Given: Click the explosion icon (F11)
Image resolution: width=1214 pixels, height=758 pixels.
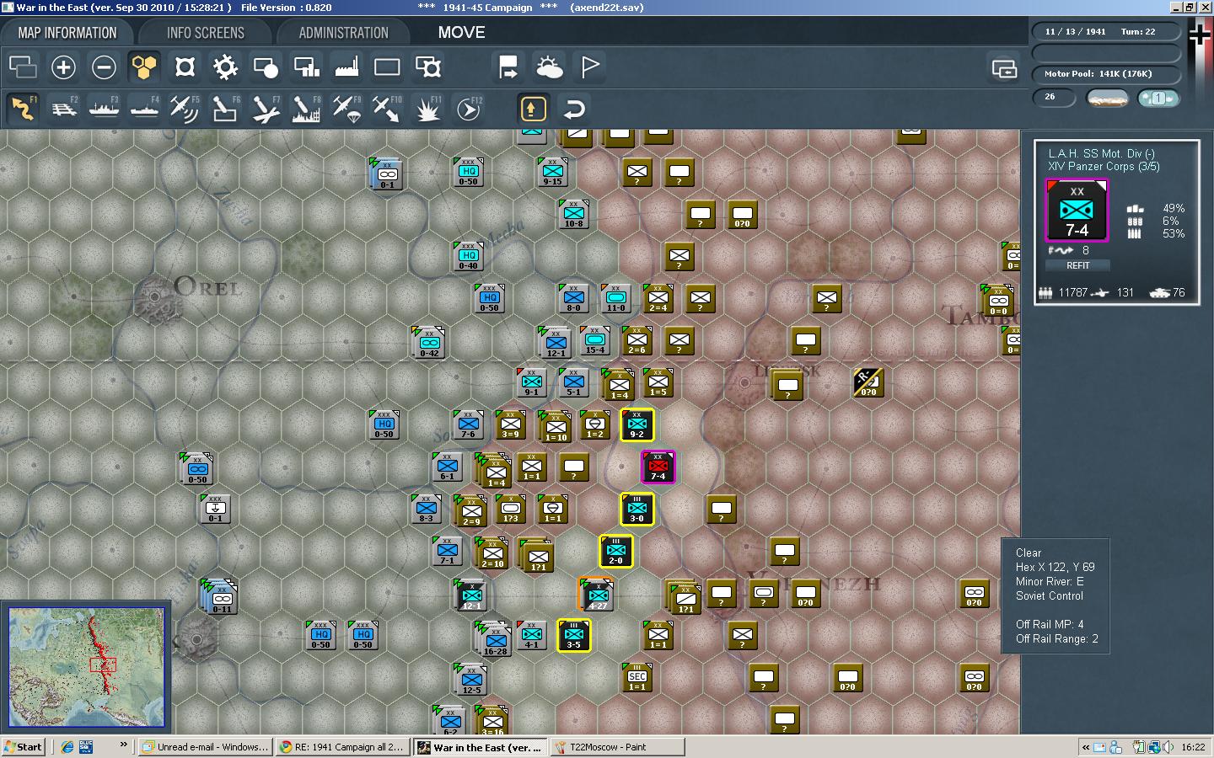Looking at the screenshot, I should [x=427, y=109].
